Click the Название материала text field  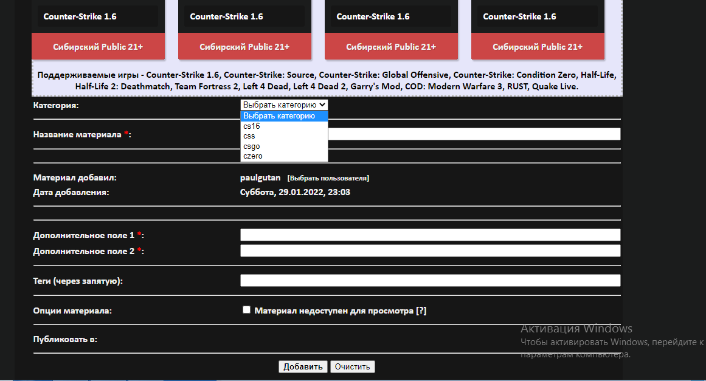click(474, 134)
